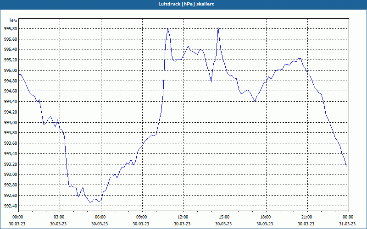This screenshot has height=229, width=367.
Task: Click the 994,80 y-axis value
Action: [x=11, y=81]
